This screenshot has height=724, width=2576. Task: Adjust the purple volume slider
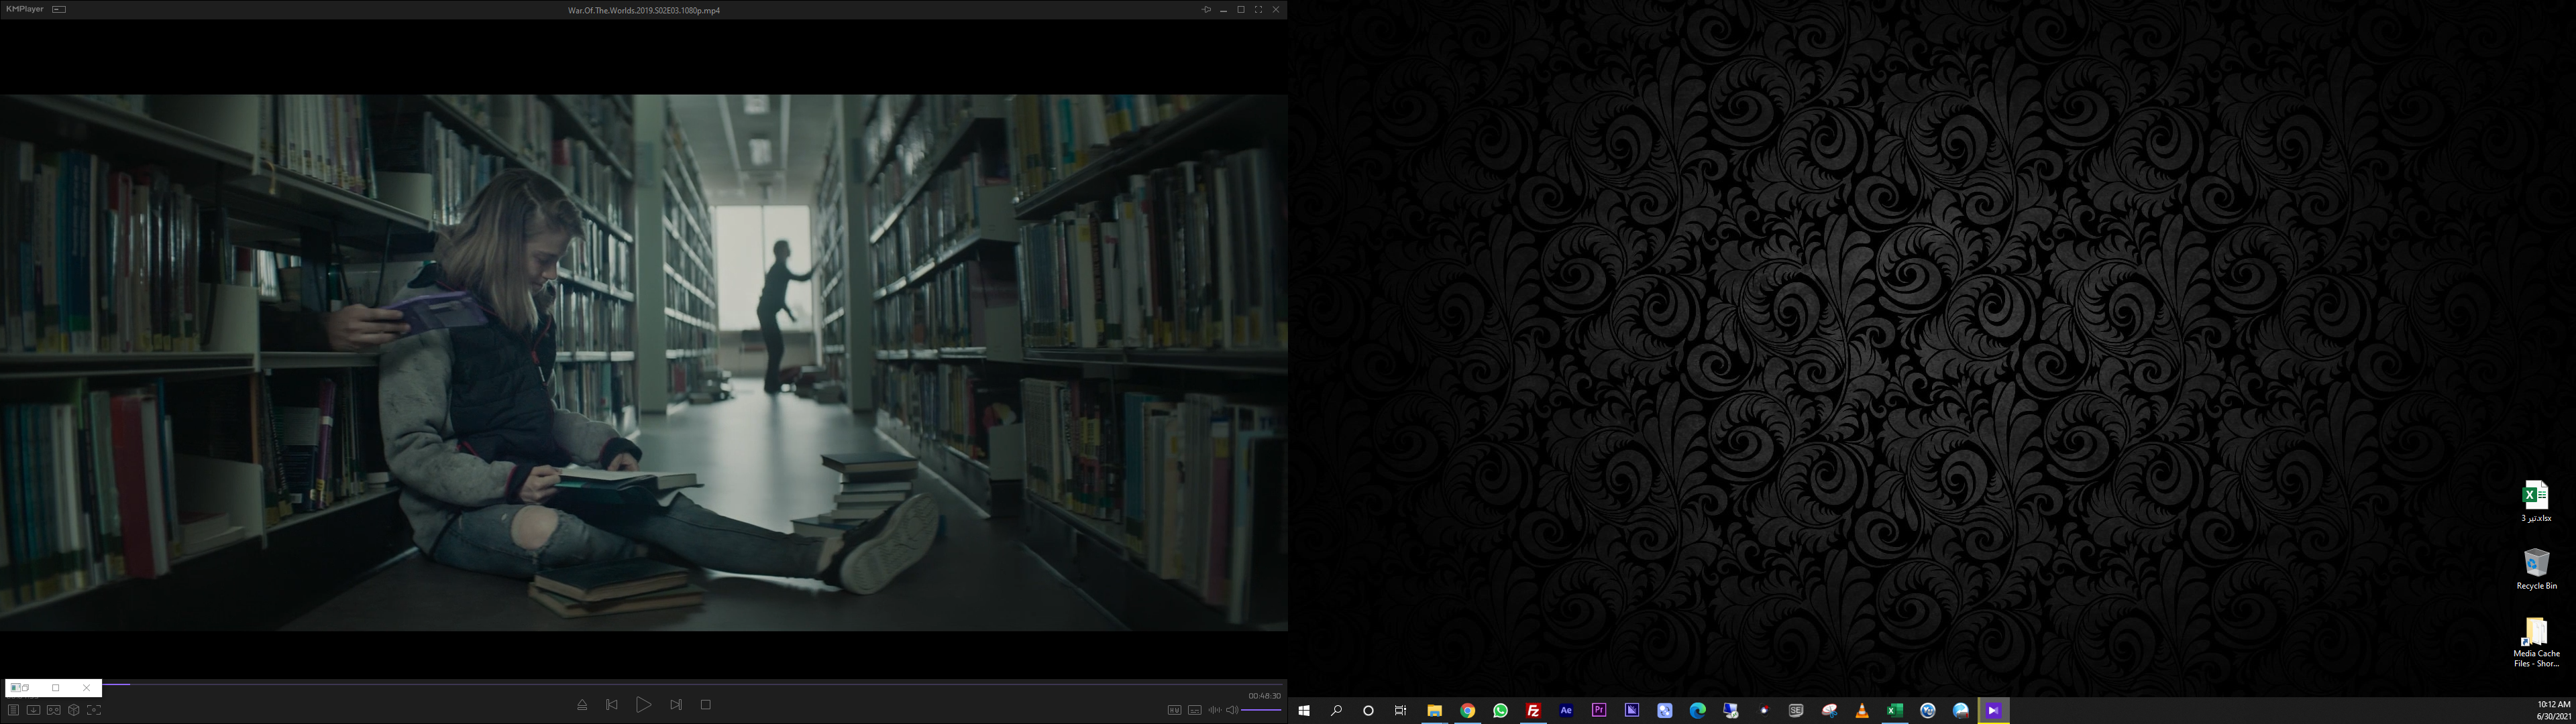click(1261, 710)
